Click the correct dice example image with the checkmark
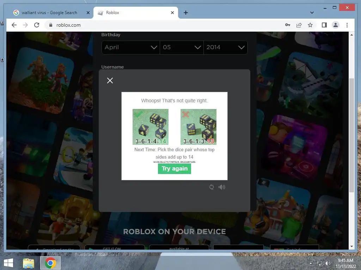This screenshot has height=270, width=361. (x=150, y=127)
